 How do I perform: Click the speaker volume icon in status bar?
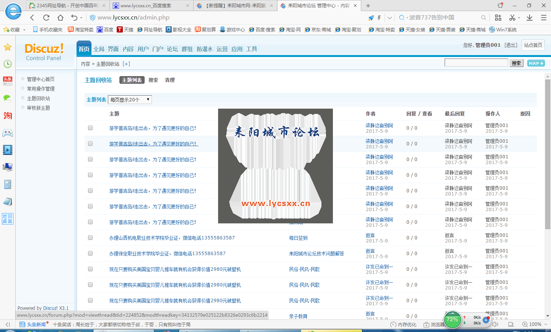[495, 324]
